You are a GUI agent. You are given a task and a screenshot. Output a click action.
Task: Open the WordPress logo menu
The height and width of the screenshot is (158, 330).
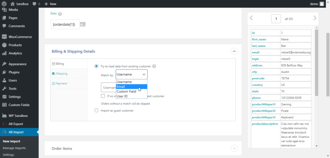tap(4, 4)
